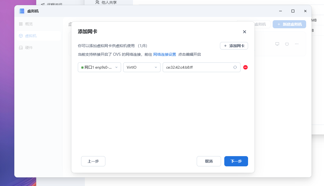Cancel with the 取消 button

pyautogui.click(x=209, y=161)
